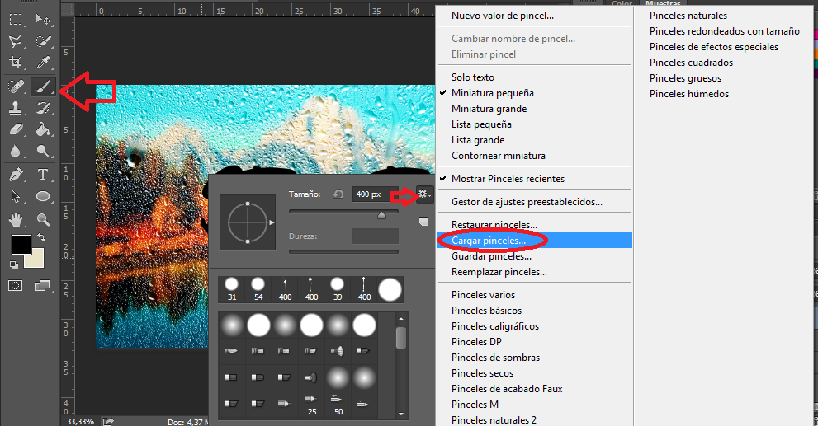
Task: Select the Horizontal Type tool
Action: (43, 174)
